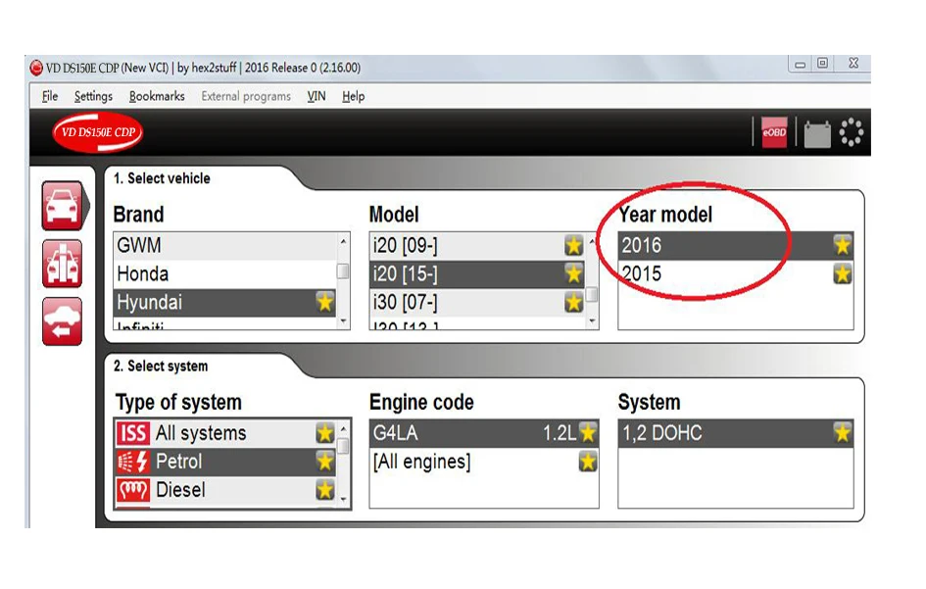Viewport: 926px width, 589px height.
Task: Toggle bookmark star for i30 [07-]
Action: [573, 302]
